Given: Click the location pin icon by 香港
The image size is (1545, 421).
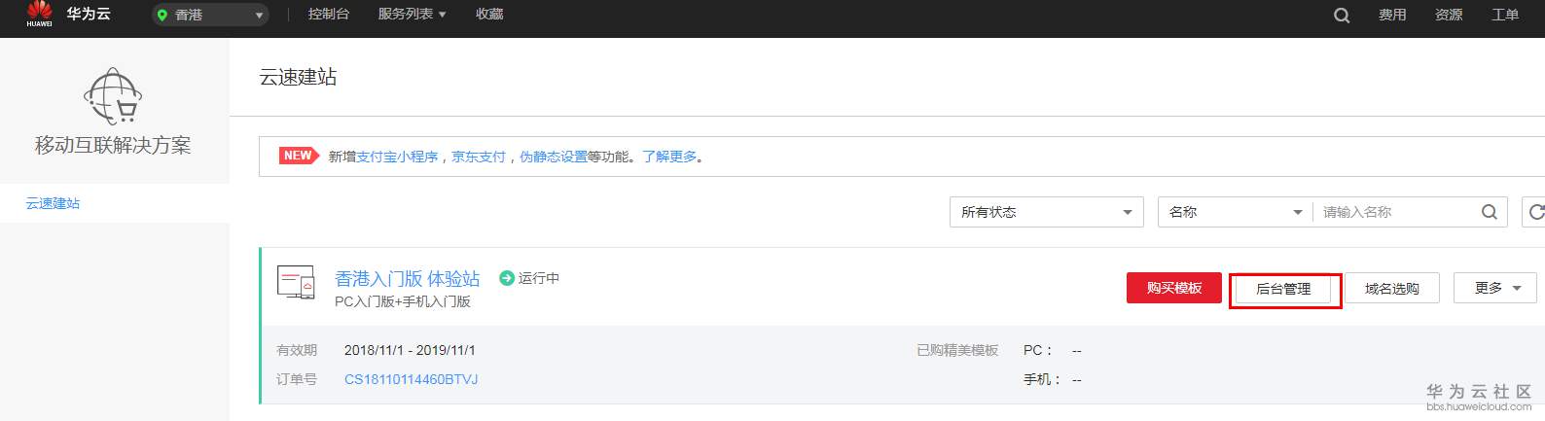Looking at the screenshot, I should [162, 15].
